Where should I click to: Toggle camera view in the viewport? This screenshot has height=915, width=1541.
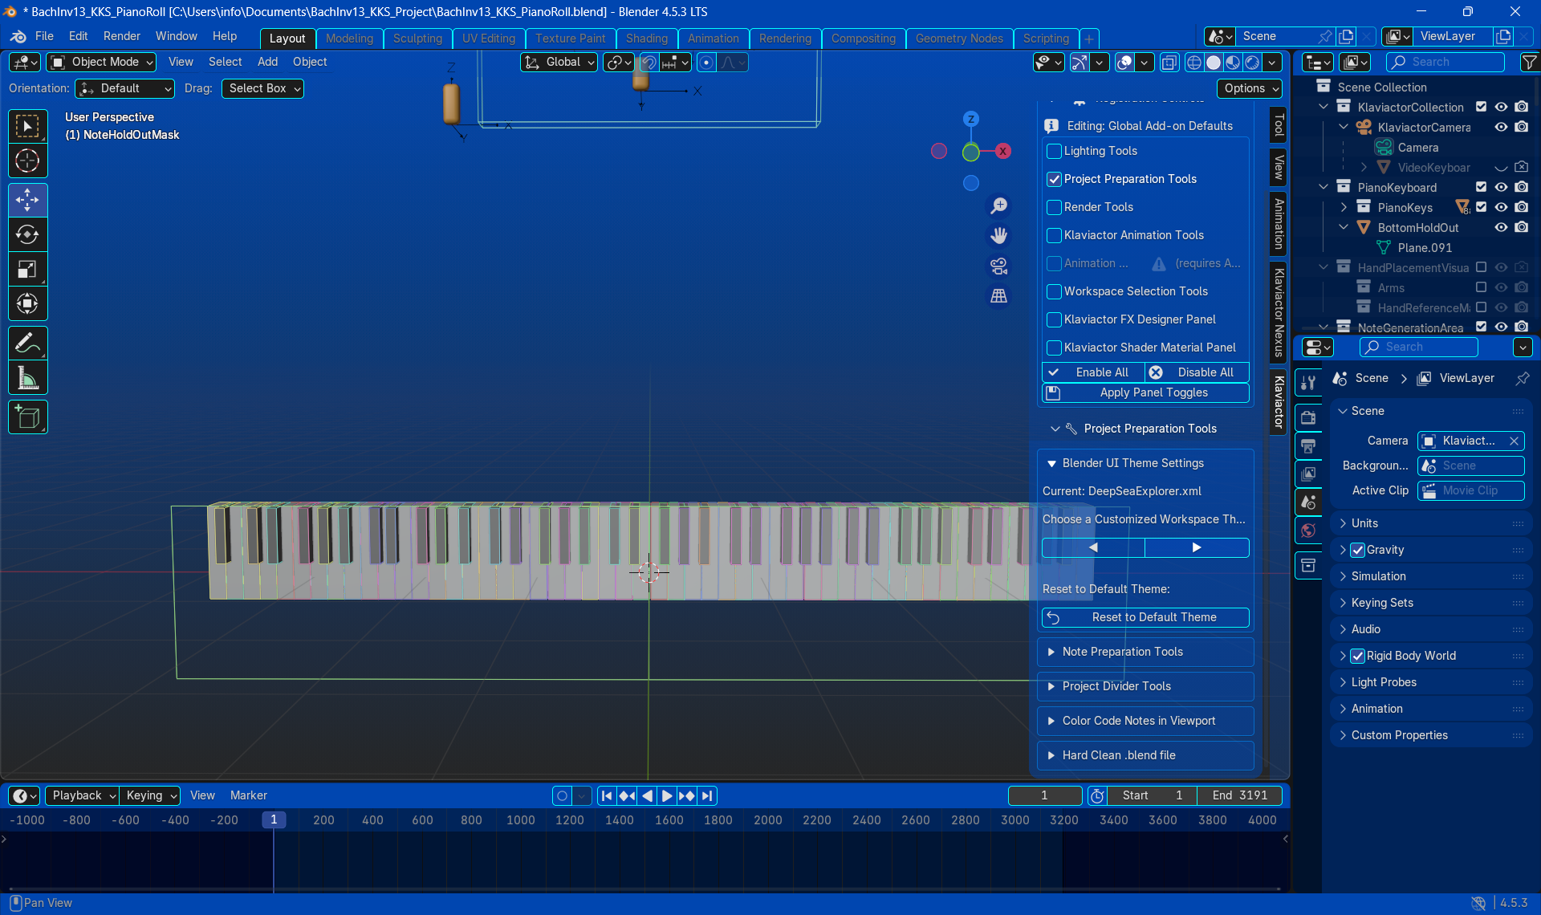coord(998,266)
